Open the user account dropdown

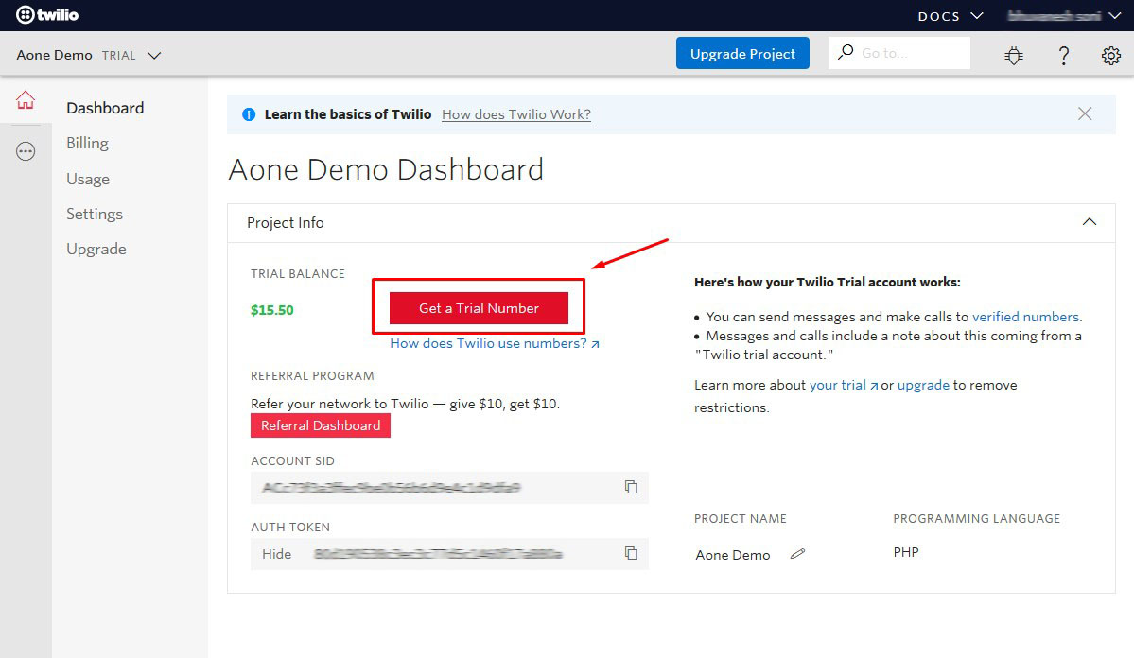(1064, 15)
